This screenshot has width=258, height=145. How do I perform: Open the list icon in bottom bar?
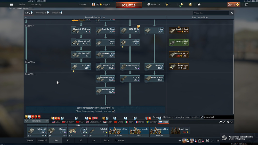point(218,141)
